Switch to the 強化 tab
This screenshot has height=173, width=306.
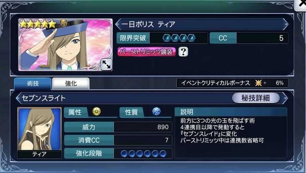point(71,83)
